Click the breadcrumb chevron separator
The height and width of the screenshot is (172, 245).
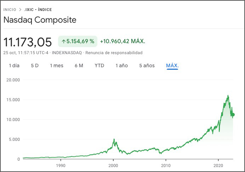click(20, 10)
